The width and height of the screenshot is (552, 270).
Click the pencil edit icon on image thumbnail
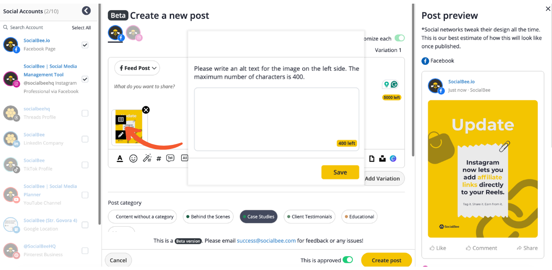[x=121, y=135]
